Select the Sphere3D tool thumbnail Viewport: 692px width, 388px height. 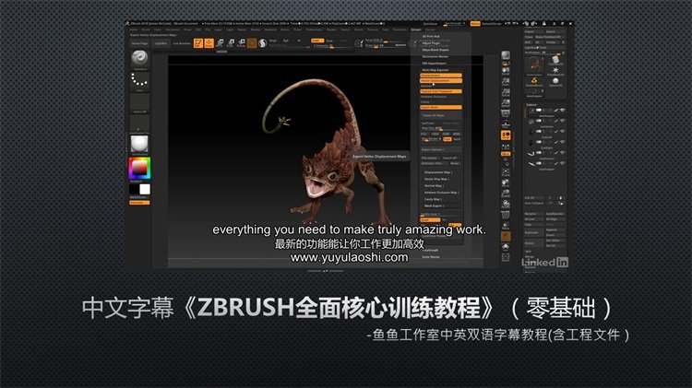click(555, 81)
